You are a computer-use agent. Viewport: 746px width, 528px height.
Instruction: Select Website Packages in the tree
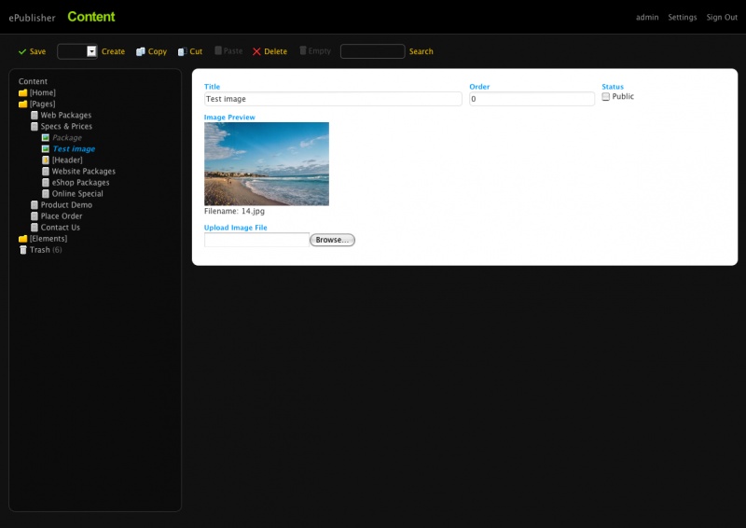click(x=83, y=172)
